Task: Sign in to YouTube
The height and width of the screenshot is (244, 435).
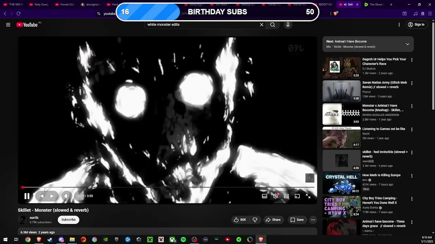Action: coord(416,25)
